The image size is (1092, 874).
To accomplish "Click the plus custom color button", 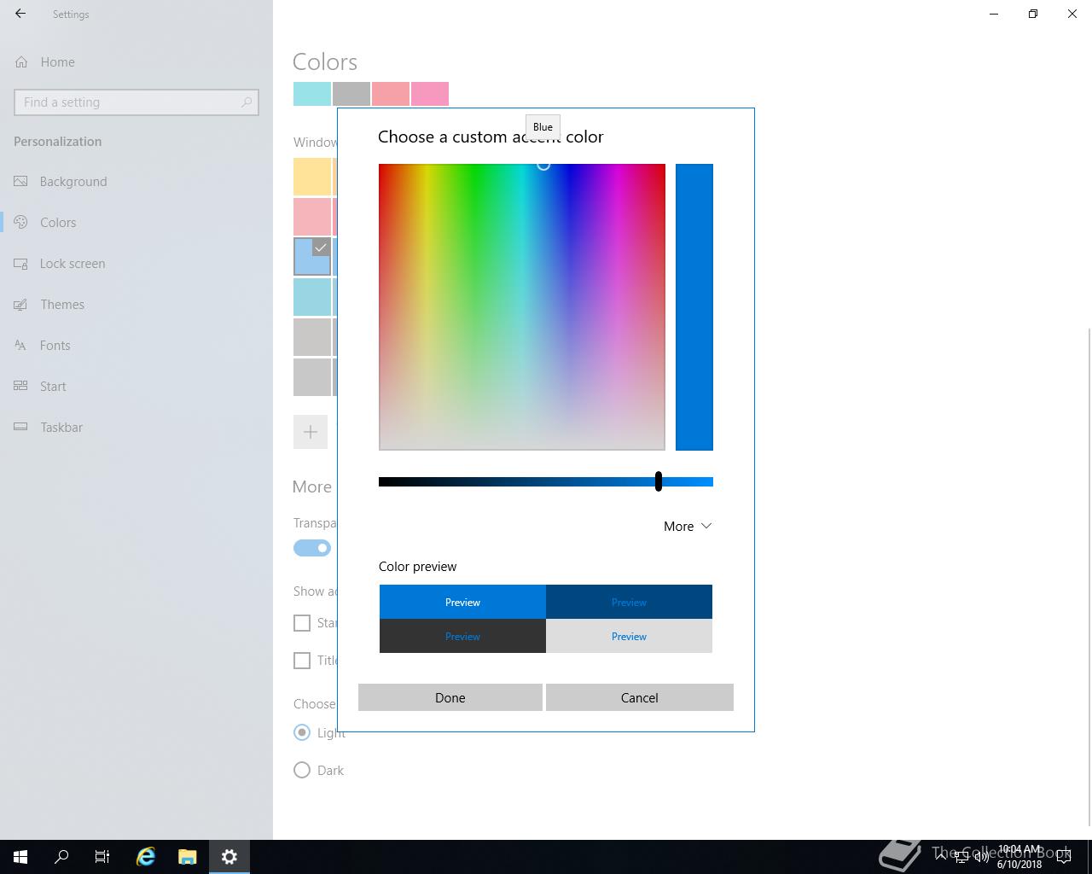I will tap(311, 432).
